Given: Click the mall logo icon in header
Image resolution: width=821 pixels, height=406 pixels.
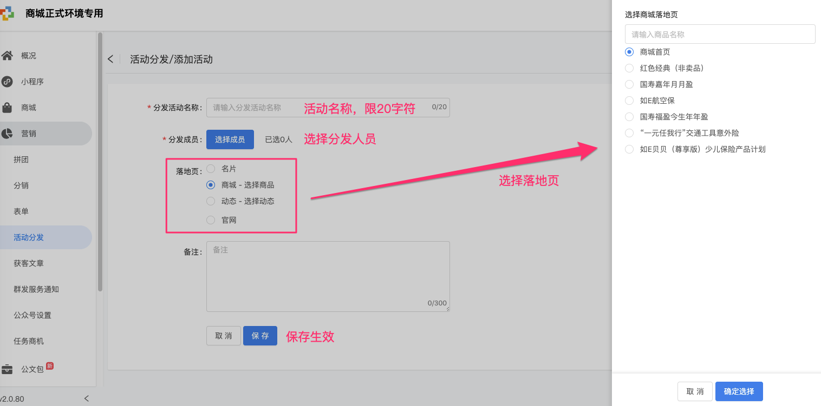Looking at the screenshot, I should (7, 14).
